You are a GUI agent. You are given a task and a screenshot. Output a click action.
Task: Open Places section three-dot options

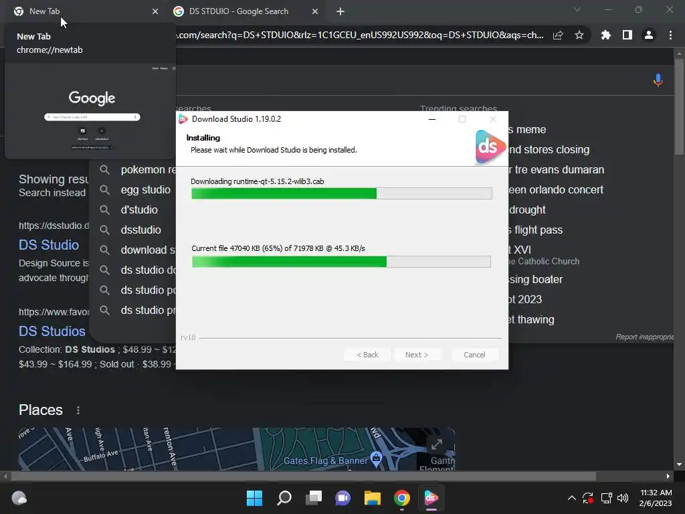click(78, 410)
